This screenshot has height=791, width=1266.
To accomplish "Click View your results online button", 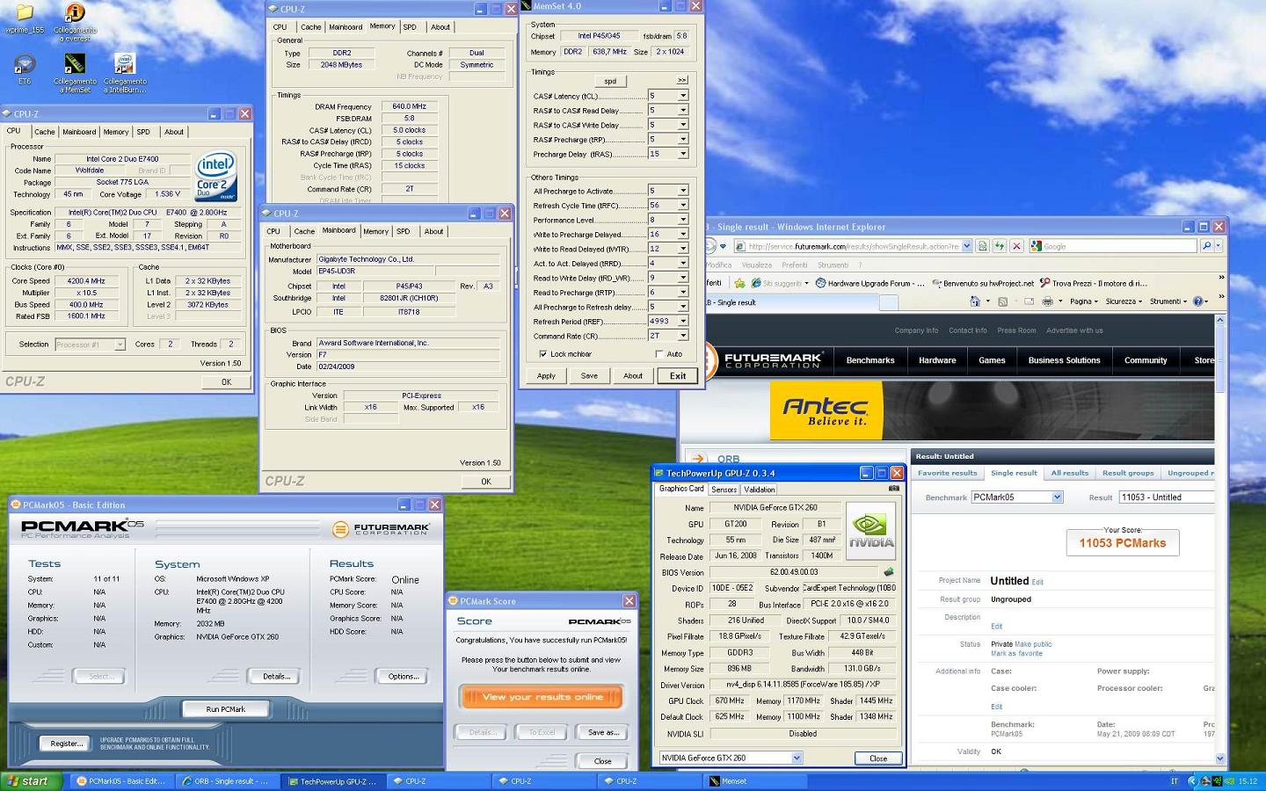I will pyautogui.click(x=542, y=697).
